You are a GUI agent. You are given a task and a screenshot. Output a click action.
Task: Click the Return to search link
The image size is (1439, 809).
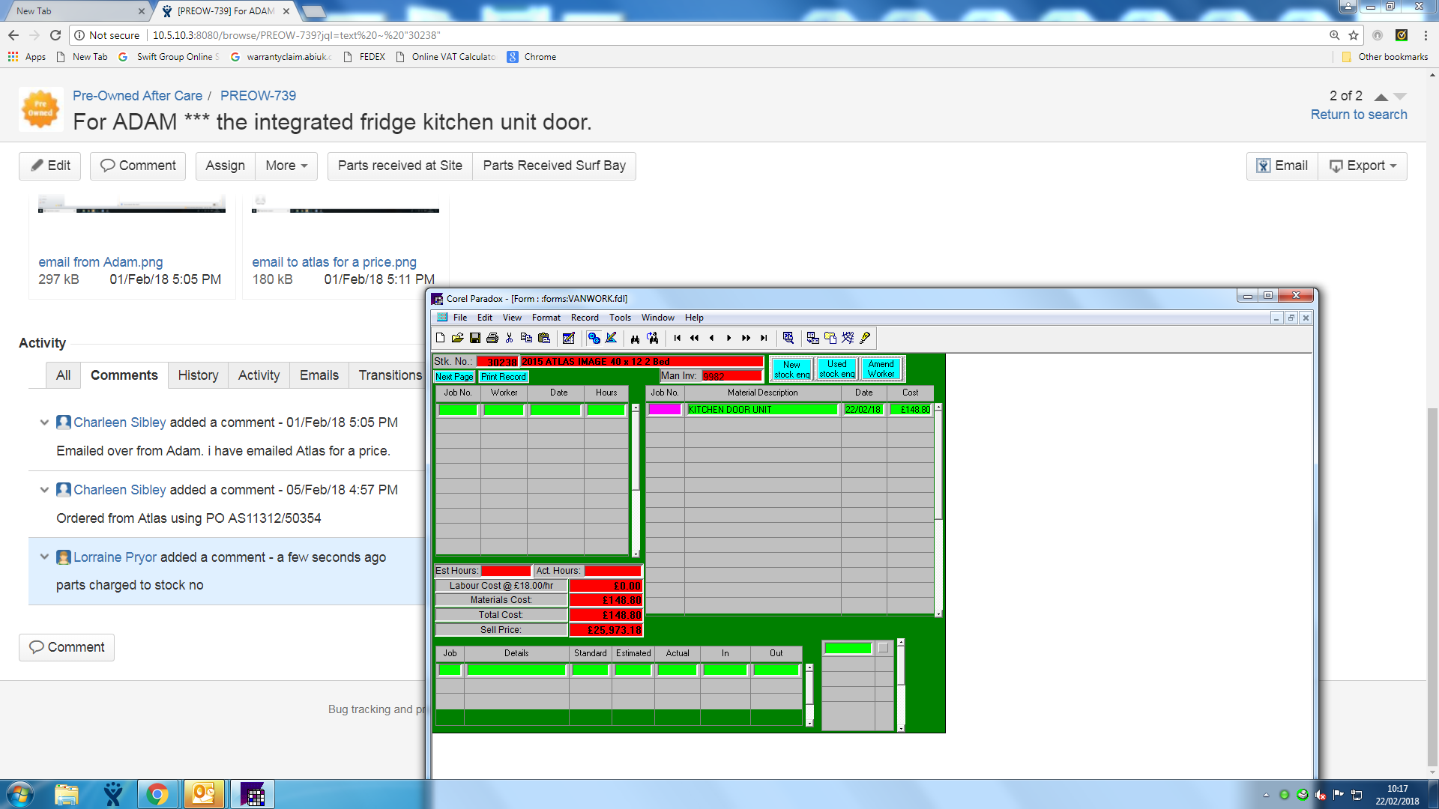pos(1358,115)
